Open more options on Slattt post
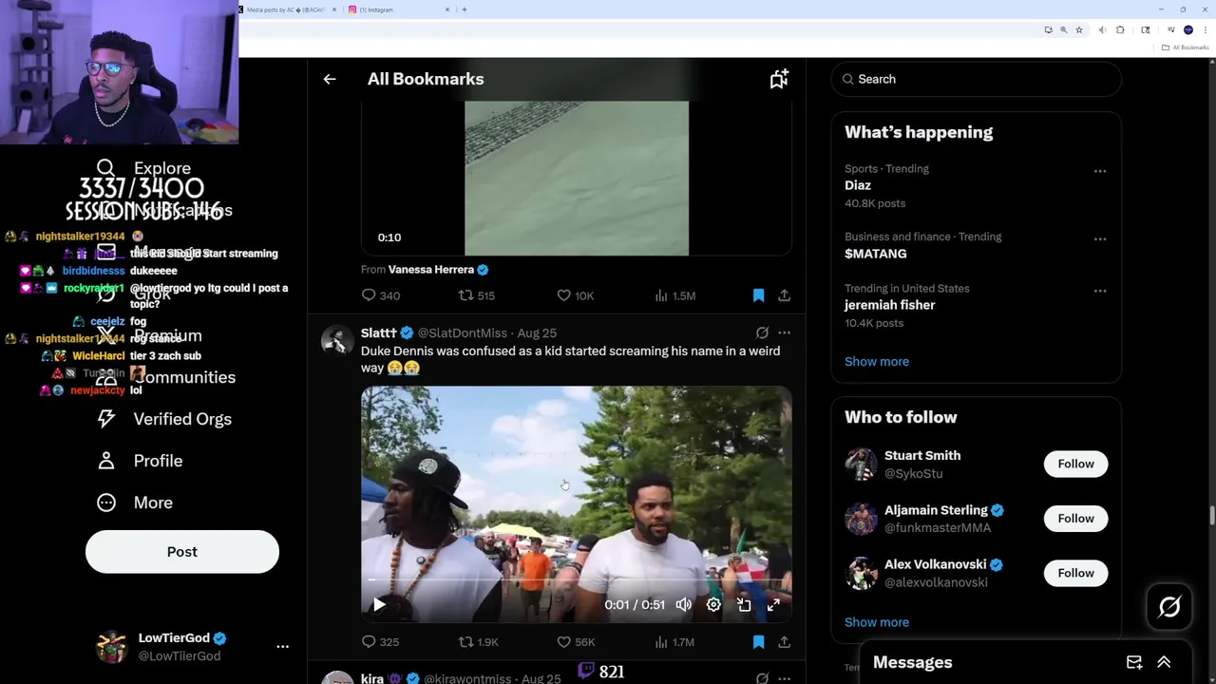The image size is (1216, 684). pyautogui.click(x=784, y=332)
